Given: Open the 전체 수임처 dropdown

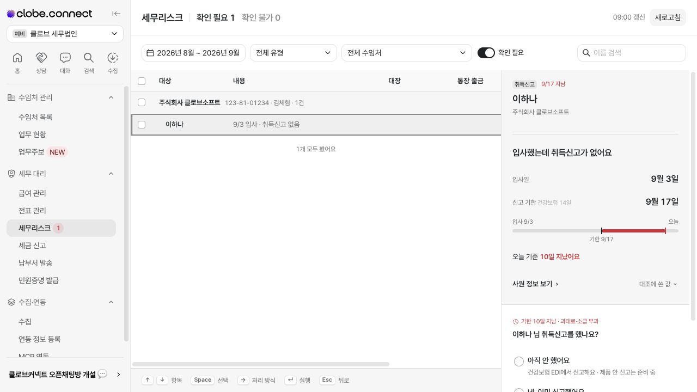Looking at the screenshot, I should point(407,53).
